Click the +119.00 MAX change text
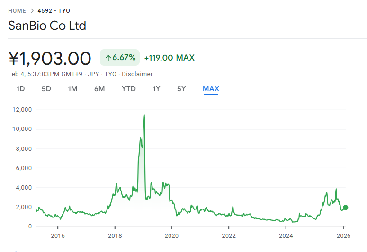367x252 pixels. (169, 58)
